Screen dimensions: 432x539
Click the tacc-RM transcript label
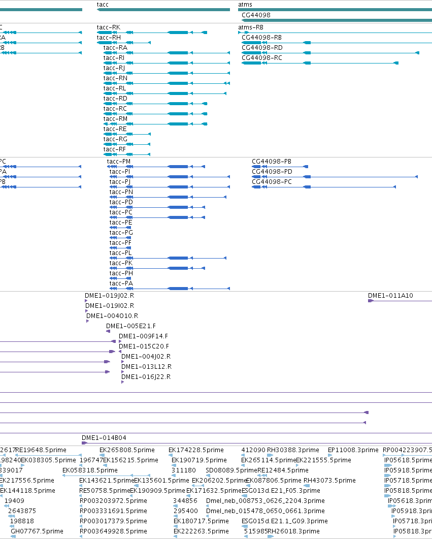point(115,118)
